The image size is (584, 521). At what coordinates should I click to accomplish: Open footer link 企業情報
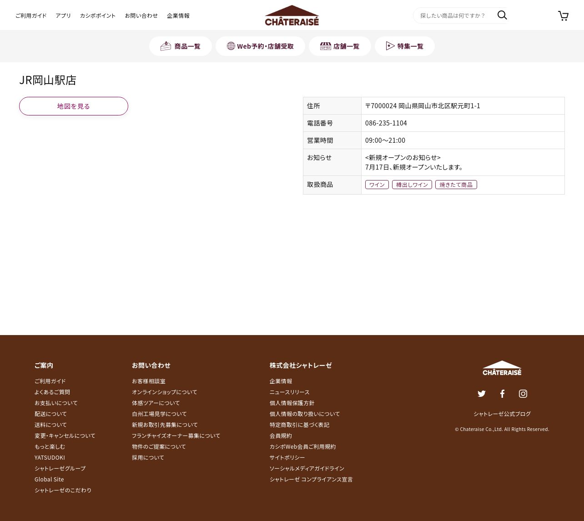click(x=281, y=381)
